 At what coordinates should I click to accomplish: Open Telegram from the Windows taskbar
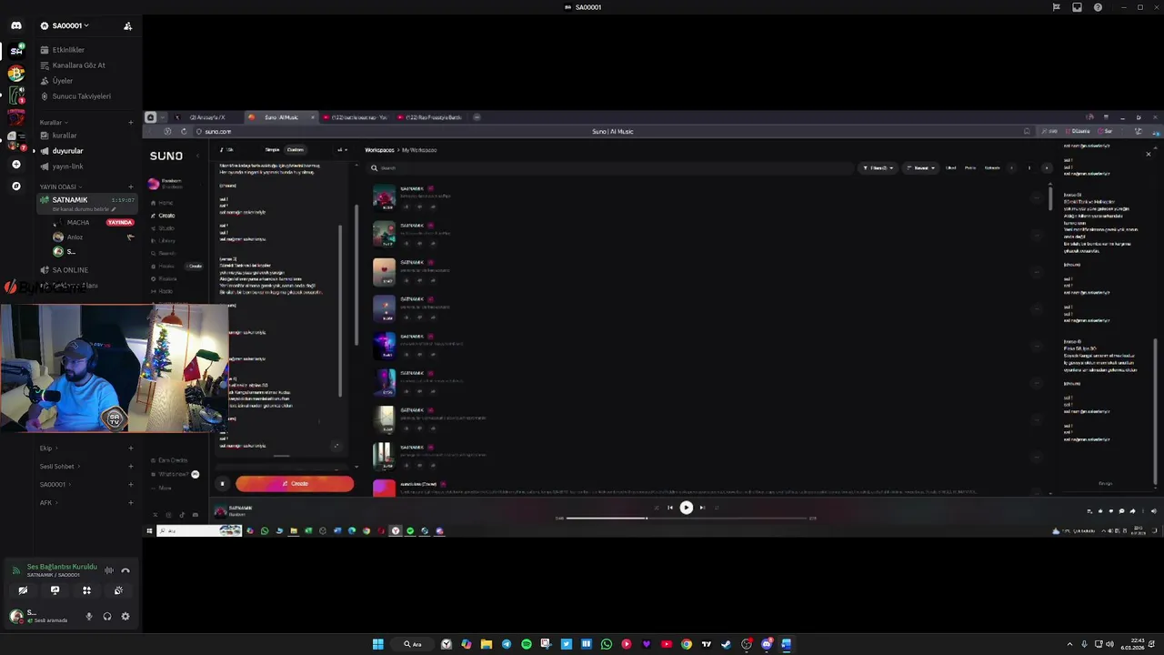click(x=507, y=644)
